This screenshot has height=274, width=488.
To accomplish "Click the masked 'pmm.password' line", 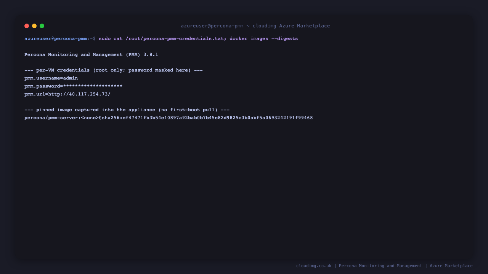I will coord(74,86).
